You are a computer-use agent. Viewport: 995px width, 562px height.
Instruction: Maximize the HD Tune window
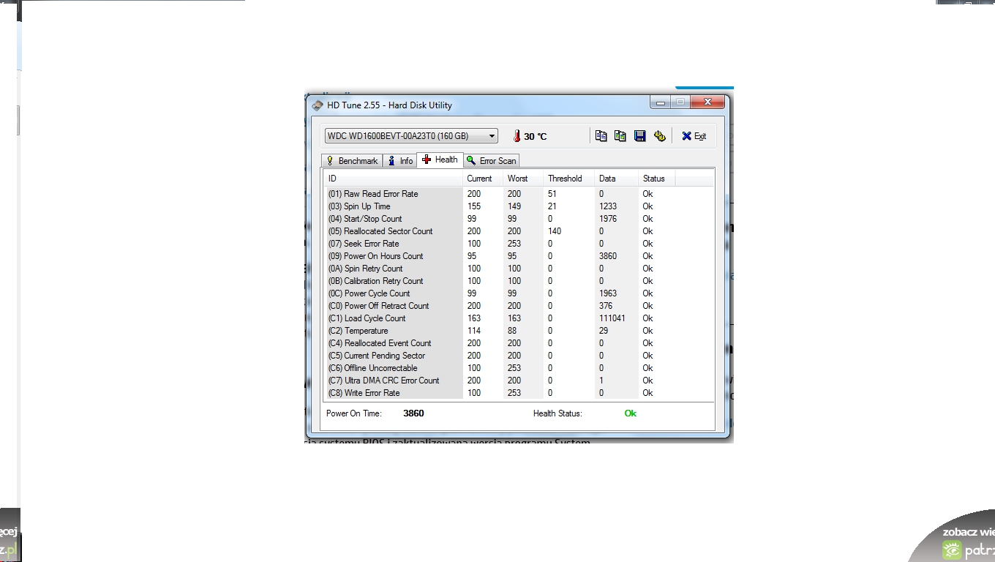pyautogui.click(x=680, y=102)
